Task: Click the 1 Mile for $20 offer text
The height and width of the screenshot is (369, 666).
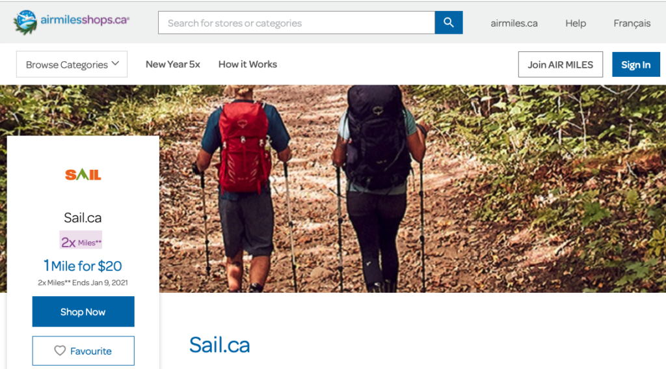Action: point(83,266)
